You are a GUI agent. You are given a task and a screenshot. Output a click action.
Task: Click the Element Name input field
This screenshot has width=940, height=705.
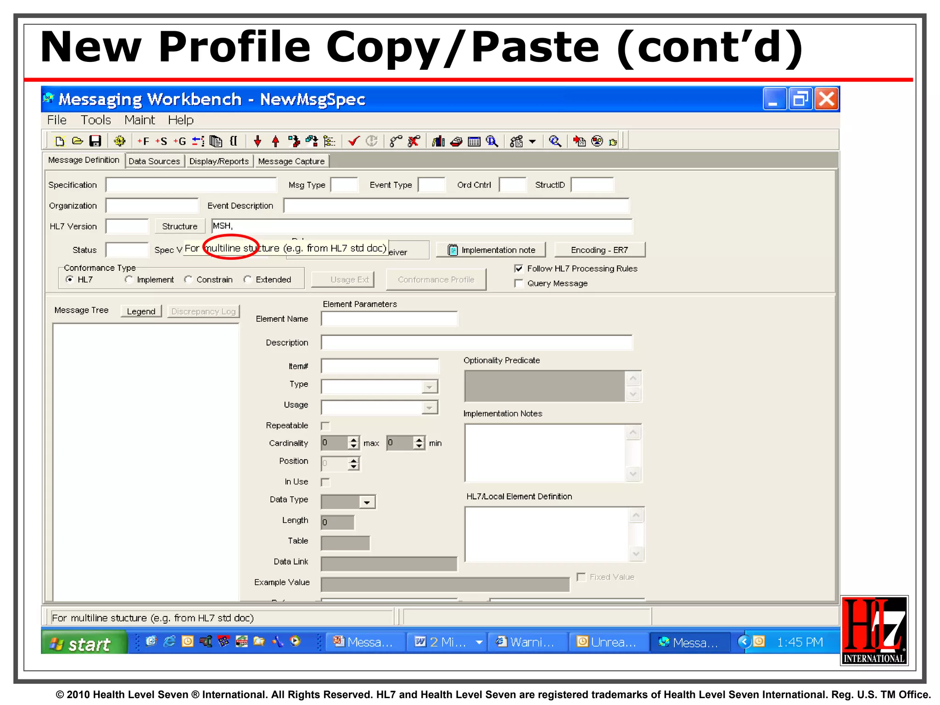[389, 319]
